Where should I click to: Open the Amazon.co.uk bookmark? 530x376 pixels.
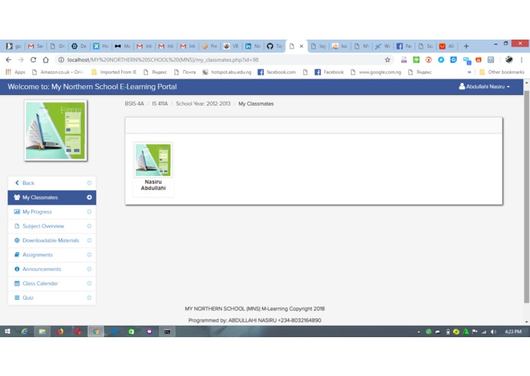57,72
